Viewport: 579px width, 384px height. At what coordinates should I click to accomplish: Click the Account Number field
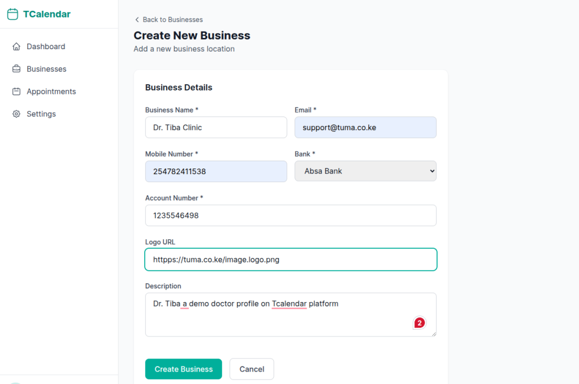[x=291, y=215]
